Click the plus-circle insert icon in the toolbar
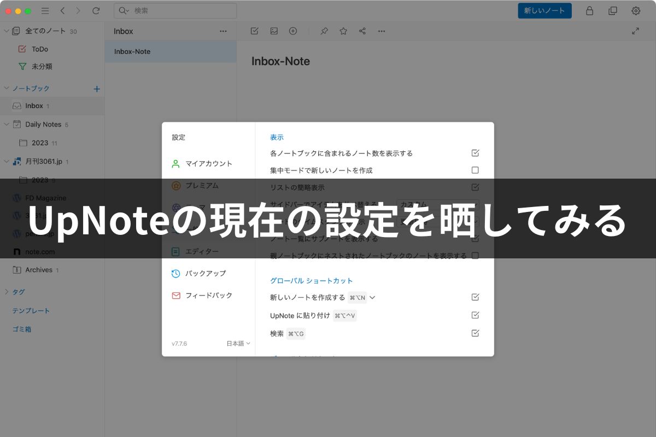The image size is (656, 437). (x=293, y=31)
